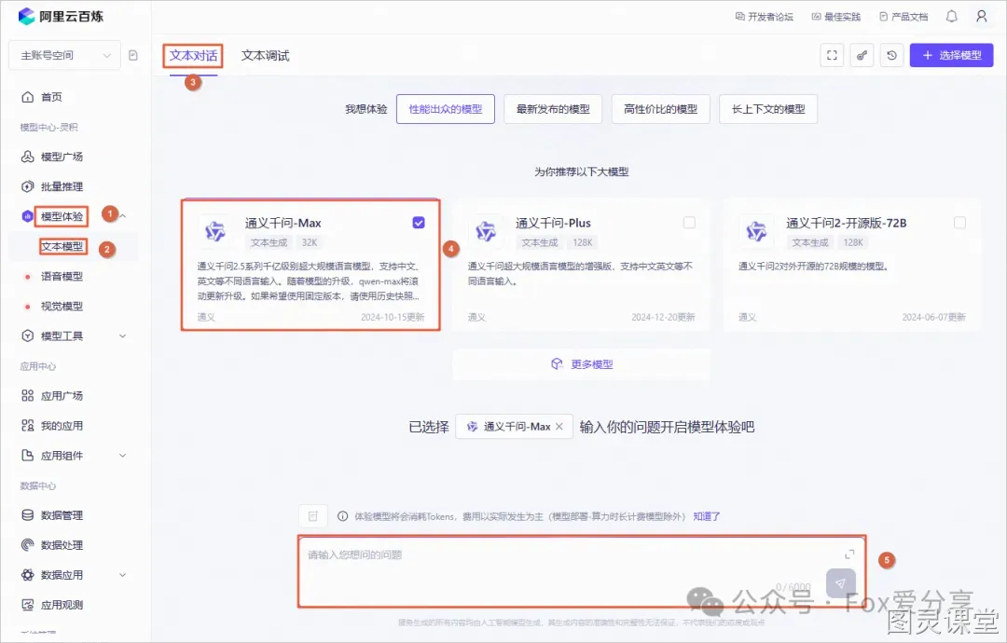Expand the input box with corner icon
Image resolution: width=1007 pixels, height=643 pixels.
[x=849, y=554]
